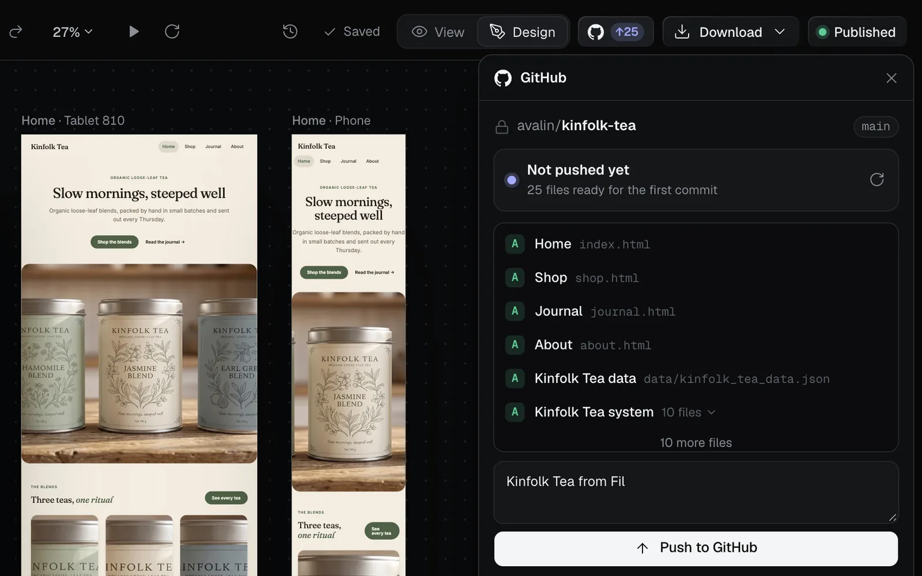Expand the Kinfolk Tea system 10 files chevron
922x576 pixels.
[712, 412]
